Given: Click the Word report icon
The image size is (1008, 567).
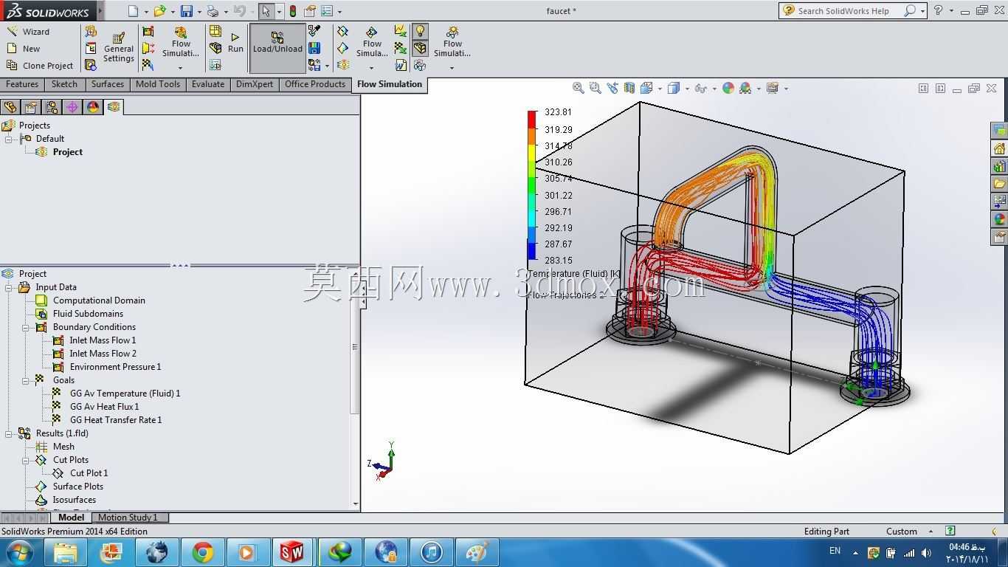Looking at the screenshot, I should [x=400, y=65].
